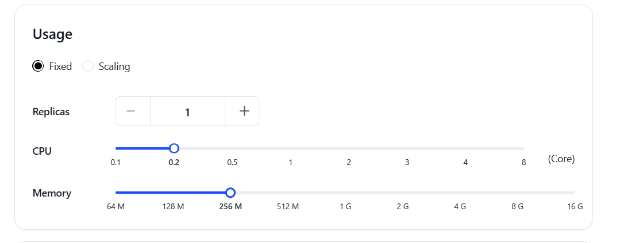The width and height of the screenshot is (620, 243).
Task: Decrease replicas with the minus button
Action: click(133, 111)
